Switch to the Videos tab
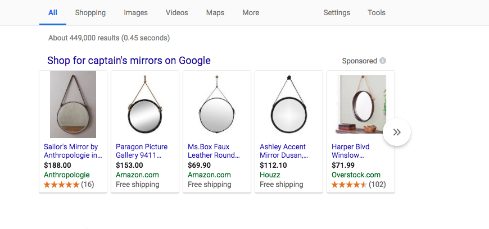This screenshot has width=489, height=229. pos(177,13)
